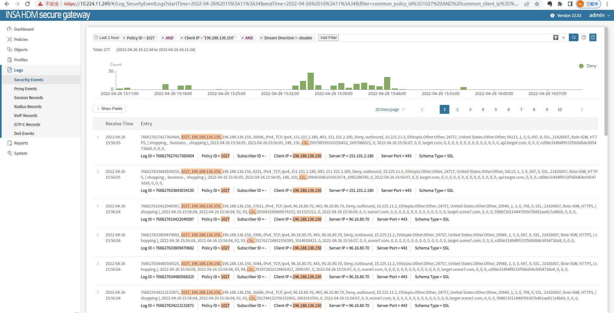
Task: Click the funnel filter icon
Action: pos(556,38)
